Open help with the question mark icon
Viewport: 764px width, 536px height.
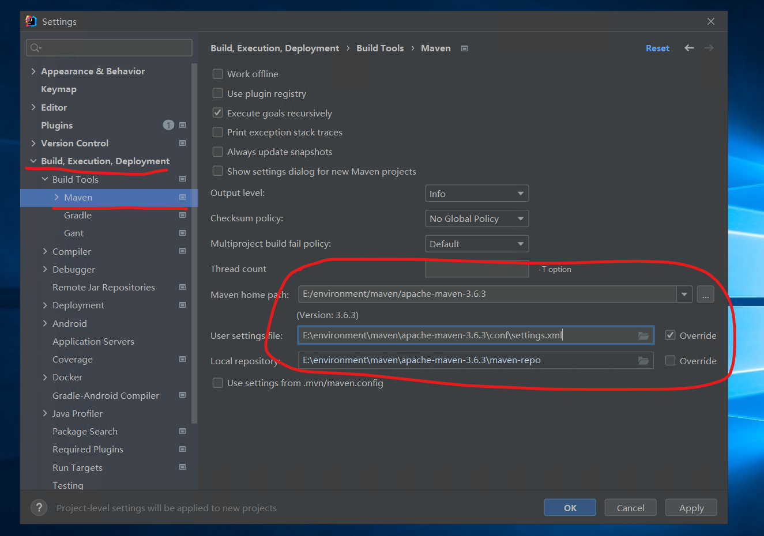[x=39, y=508]
